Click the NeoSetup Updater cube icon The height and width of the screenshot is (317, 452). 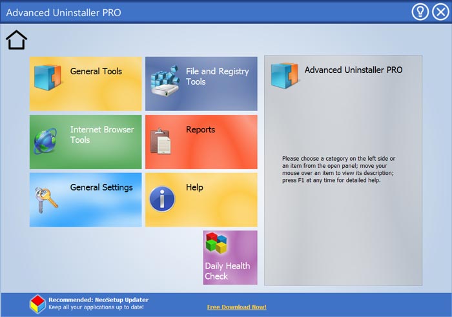pyautogui.click(x=37, y=303)
